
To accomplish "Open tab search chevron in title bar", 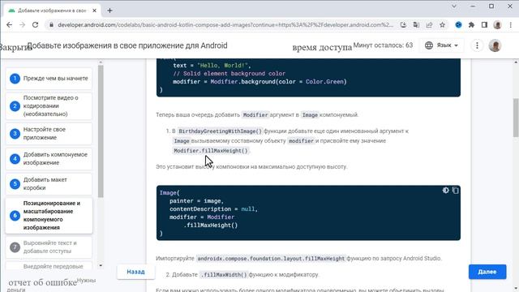I will [454, 6].
